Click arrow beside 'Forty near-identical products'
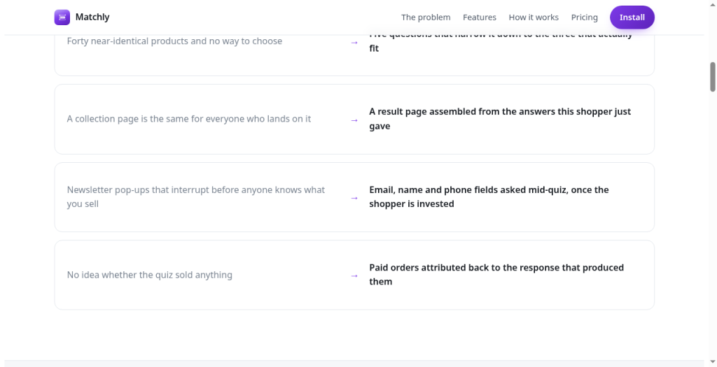This screenshot has height=367, width=717. (x=354, y=43)
